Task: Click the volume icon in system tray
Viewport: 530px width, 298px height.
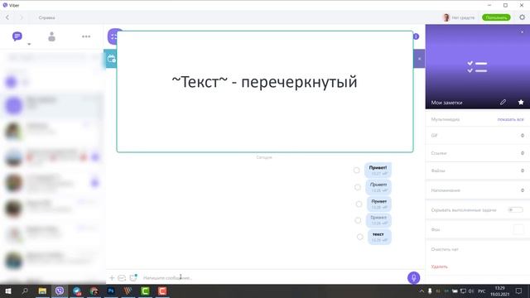Action: (x=471, y=291)
